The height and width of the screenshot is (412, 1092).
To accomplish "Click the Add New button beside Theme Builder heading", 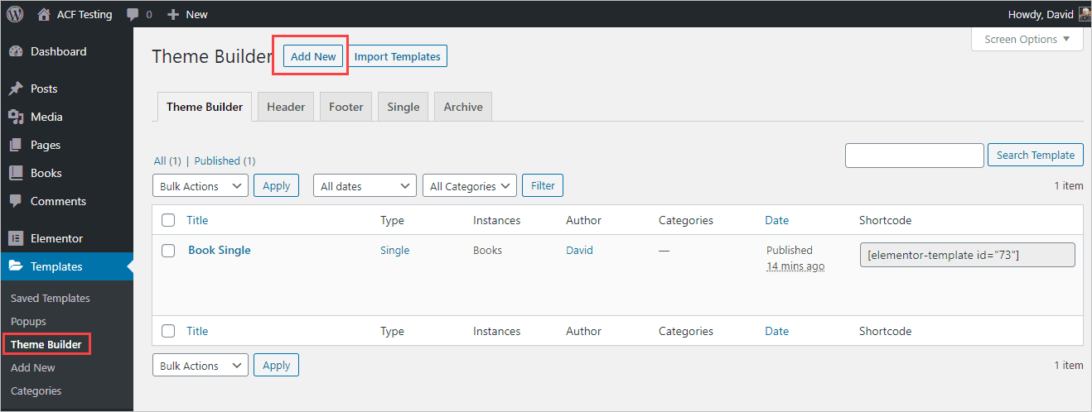I will [313, 56].
